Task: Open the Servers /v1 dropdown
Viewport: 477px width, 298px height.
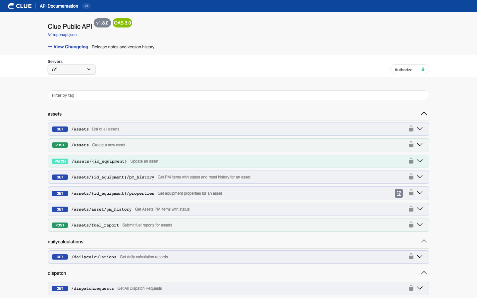Action: point(72,69)
